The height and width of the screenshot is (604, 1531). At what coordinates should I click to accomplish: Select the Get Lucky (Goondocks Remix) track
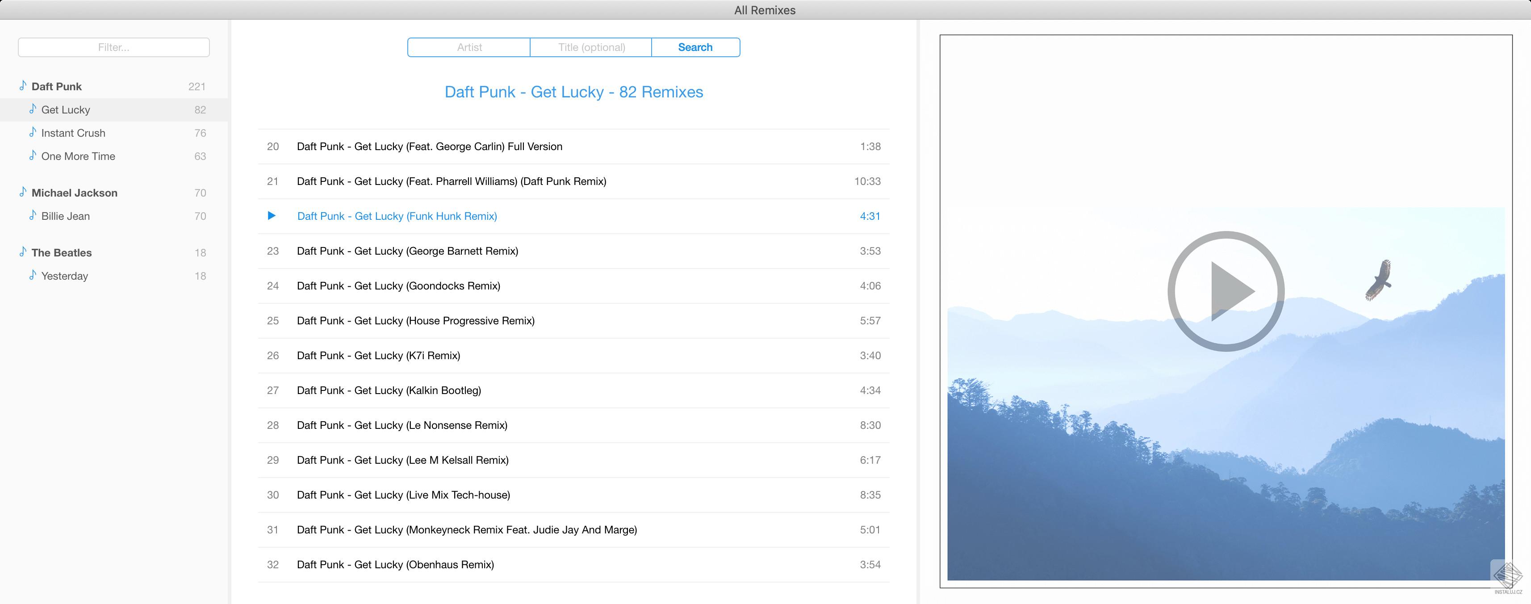399,285
